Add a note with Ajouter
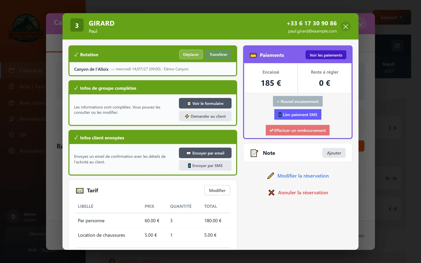 pos(334,153)
